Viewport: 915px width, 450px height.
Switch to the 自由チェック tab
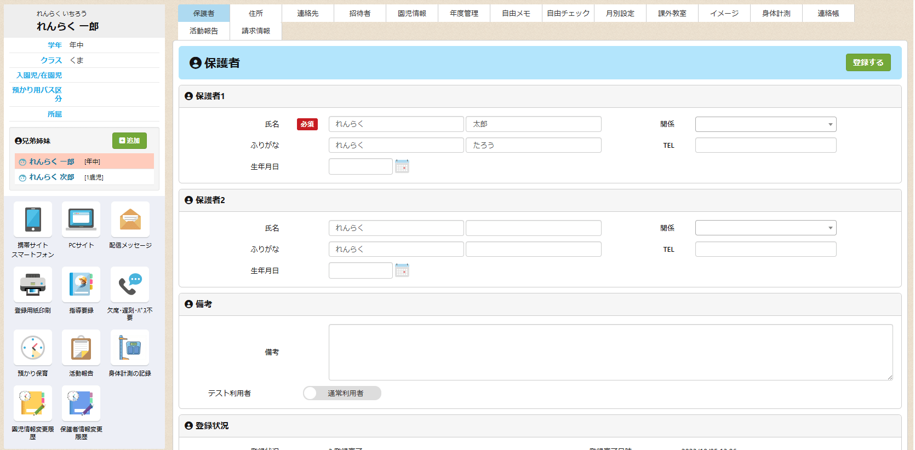coord(568,13)
